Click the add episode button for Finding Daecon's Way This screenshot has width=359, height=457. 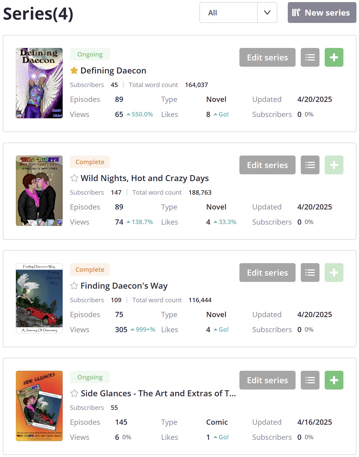click(334, 273)
